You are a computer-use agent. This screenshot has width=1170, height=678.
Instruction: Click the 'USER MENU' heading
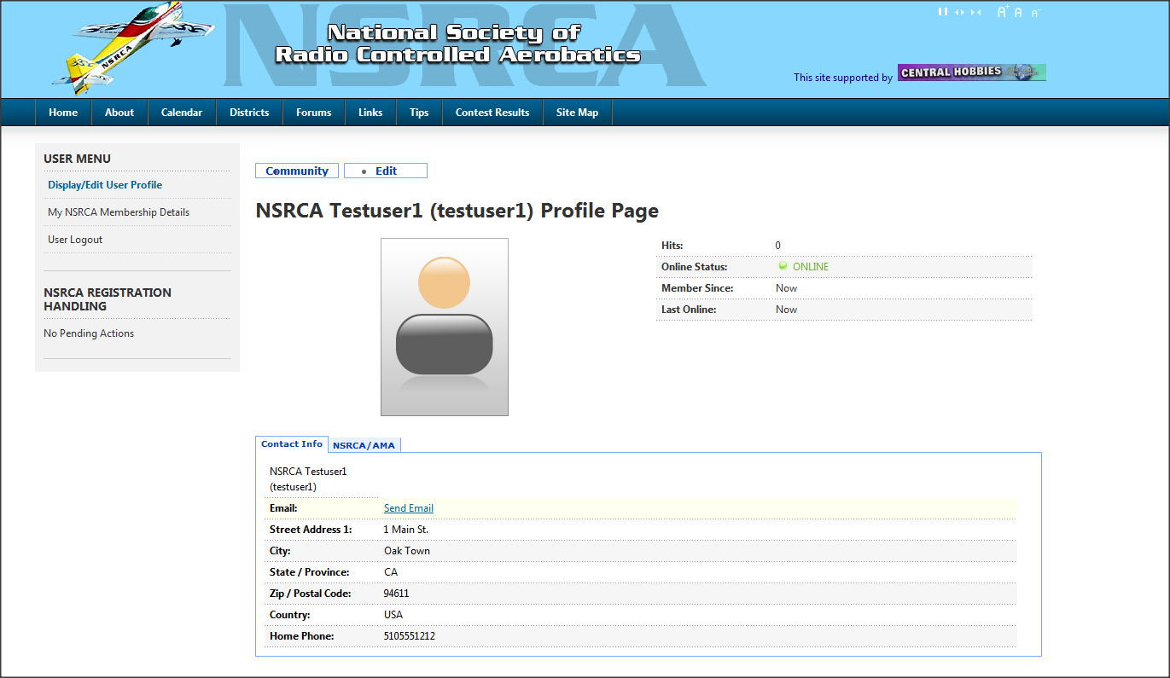[78, 159]
